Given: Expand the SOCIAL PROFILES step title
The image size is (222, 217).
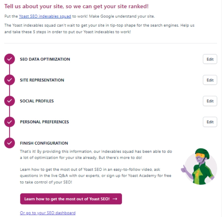Looking at the screenshot, I should coord(37,101).
